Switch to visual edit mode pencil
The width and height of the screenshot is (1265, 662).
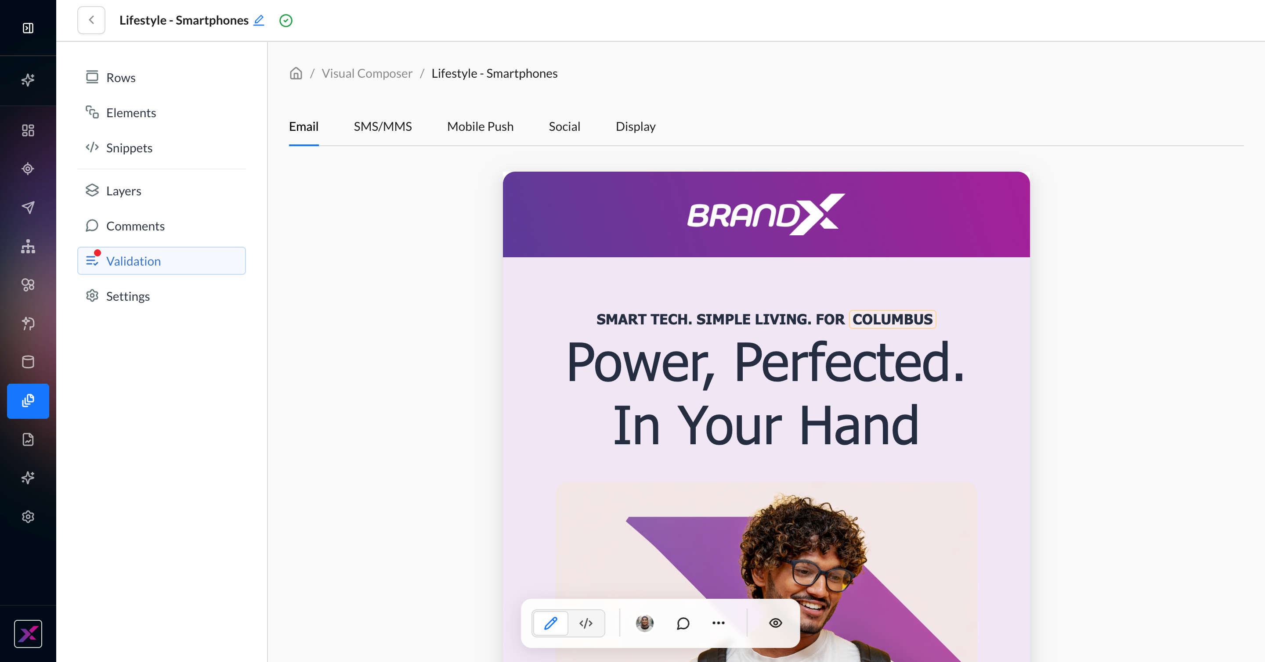point(550,623)
